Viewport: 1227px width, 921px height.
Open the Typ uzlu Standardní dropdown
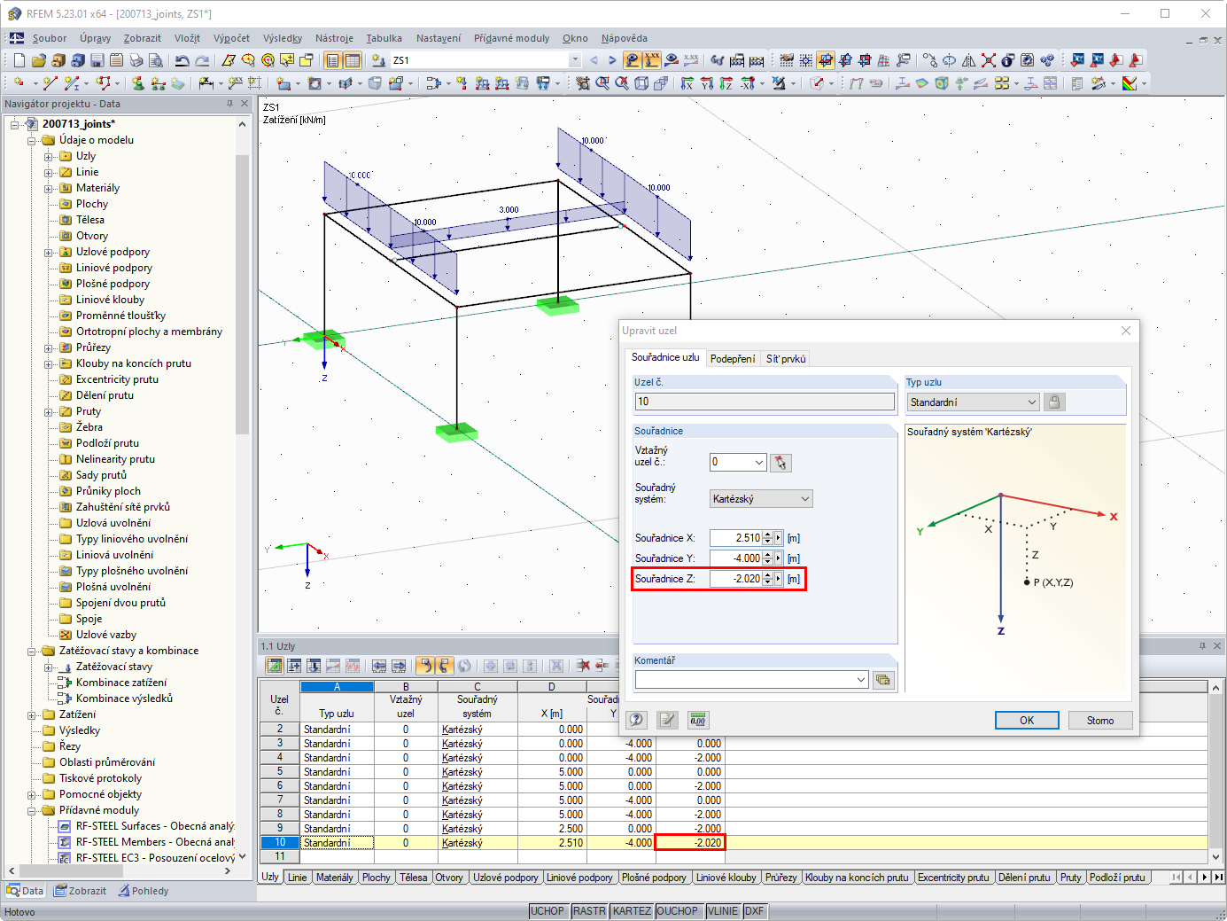[x=973, y=402]
